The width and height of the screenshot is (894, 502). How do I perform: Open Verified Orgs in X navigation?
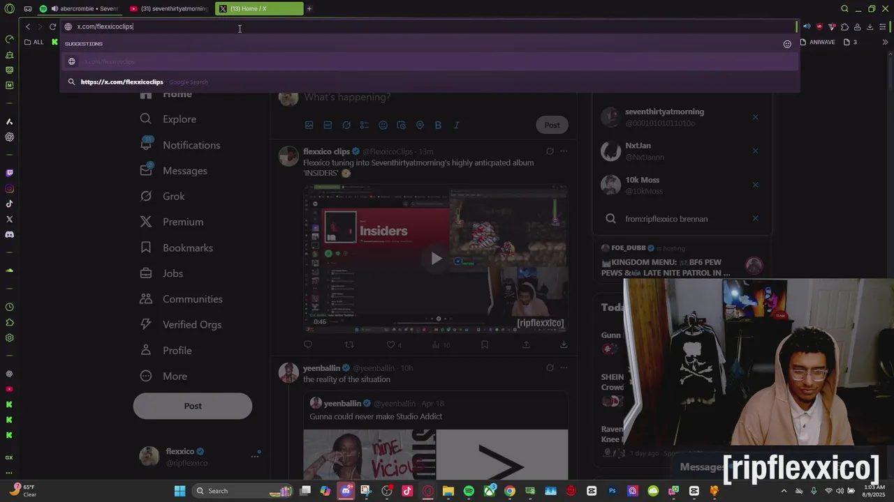pyautogui.click(x=181, y=325)
